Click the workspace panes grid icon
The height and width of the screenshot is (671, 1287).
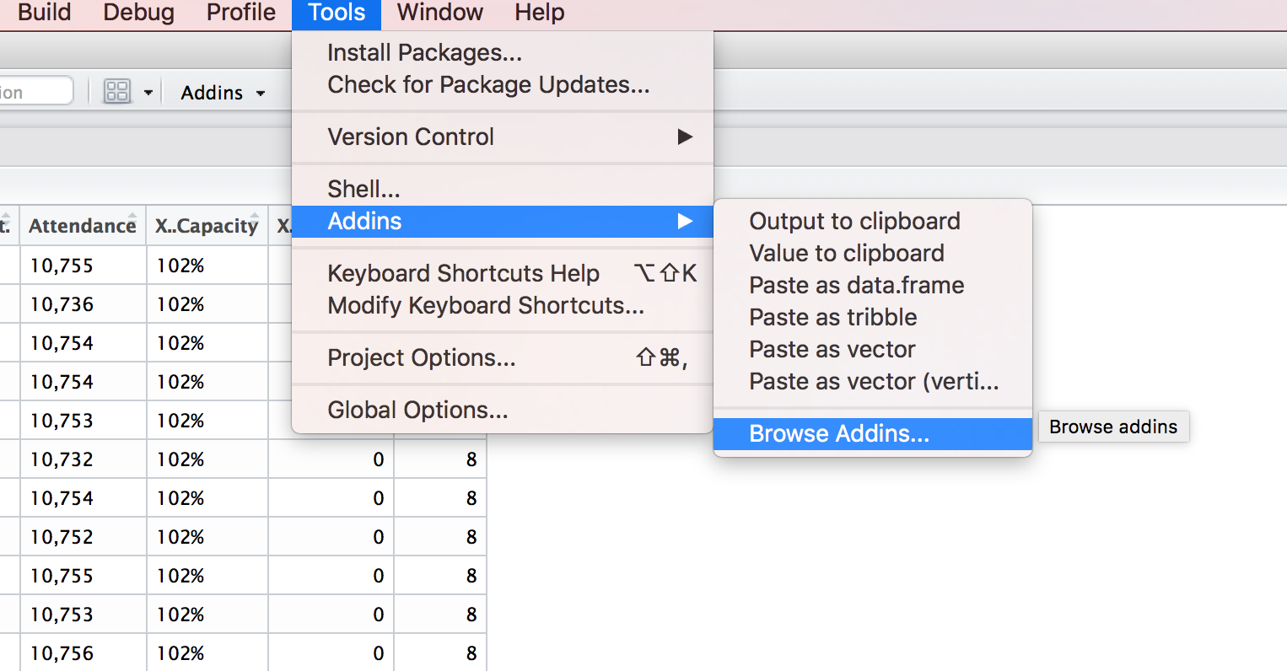pyautogui.click(x=117, y=91)
